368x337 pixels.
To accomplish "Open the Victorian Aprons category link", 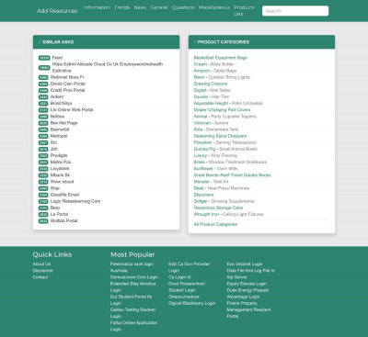I will [211, 123].
